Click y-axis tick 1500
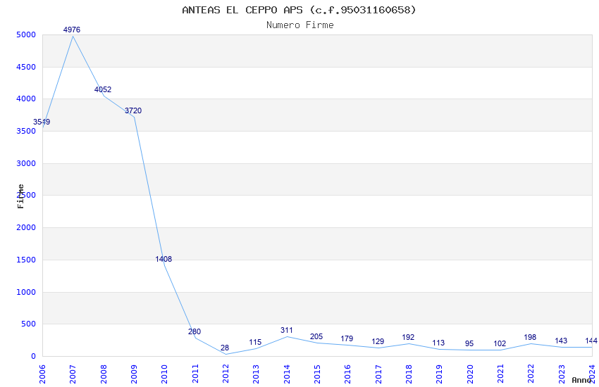This screenshot has width=599, height=387. tap(26, 260)
